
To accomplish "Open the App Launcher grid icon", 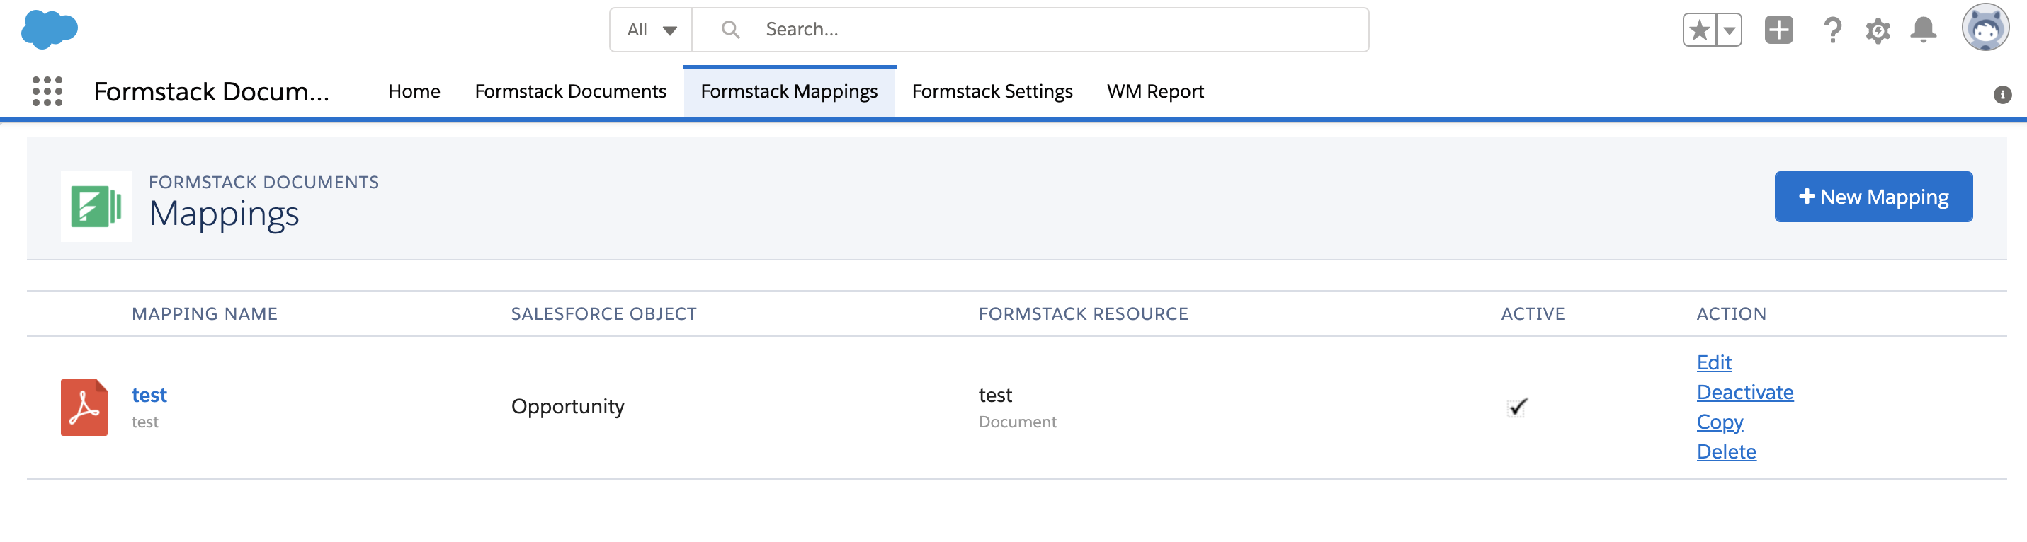I will (x=47, y=91).
